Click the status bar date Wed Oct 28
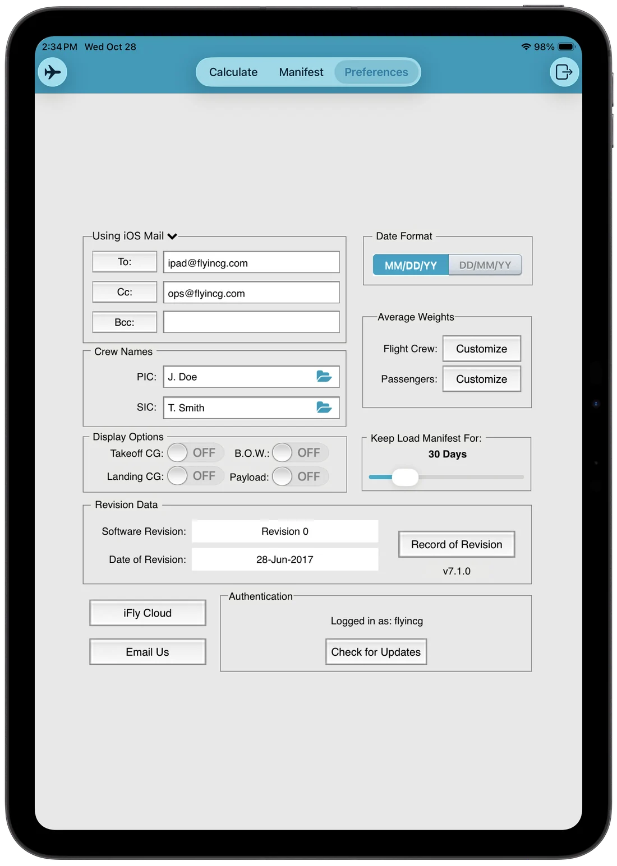This screenshot has width=617, height=866. click(110, 47)
